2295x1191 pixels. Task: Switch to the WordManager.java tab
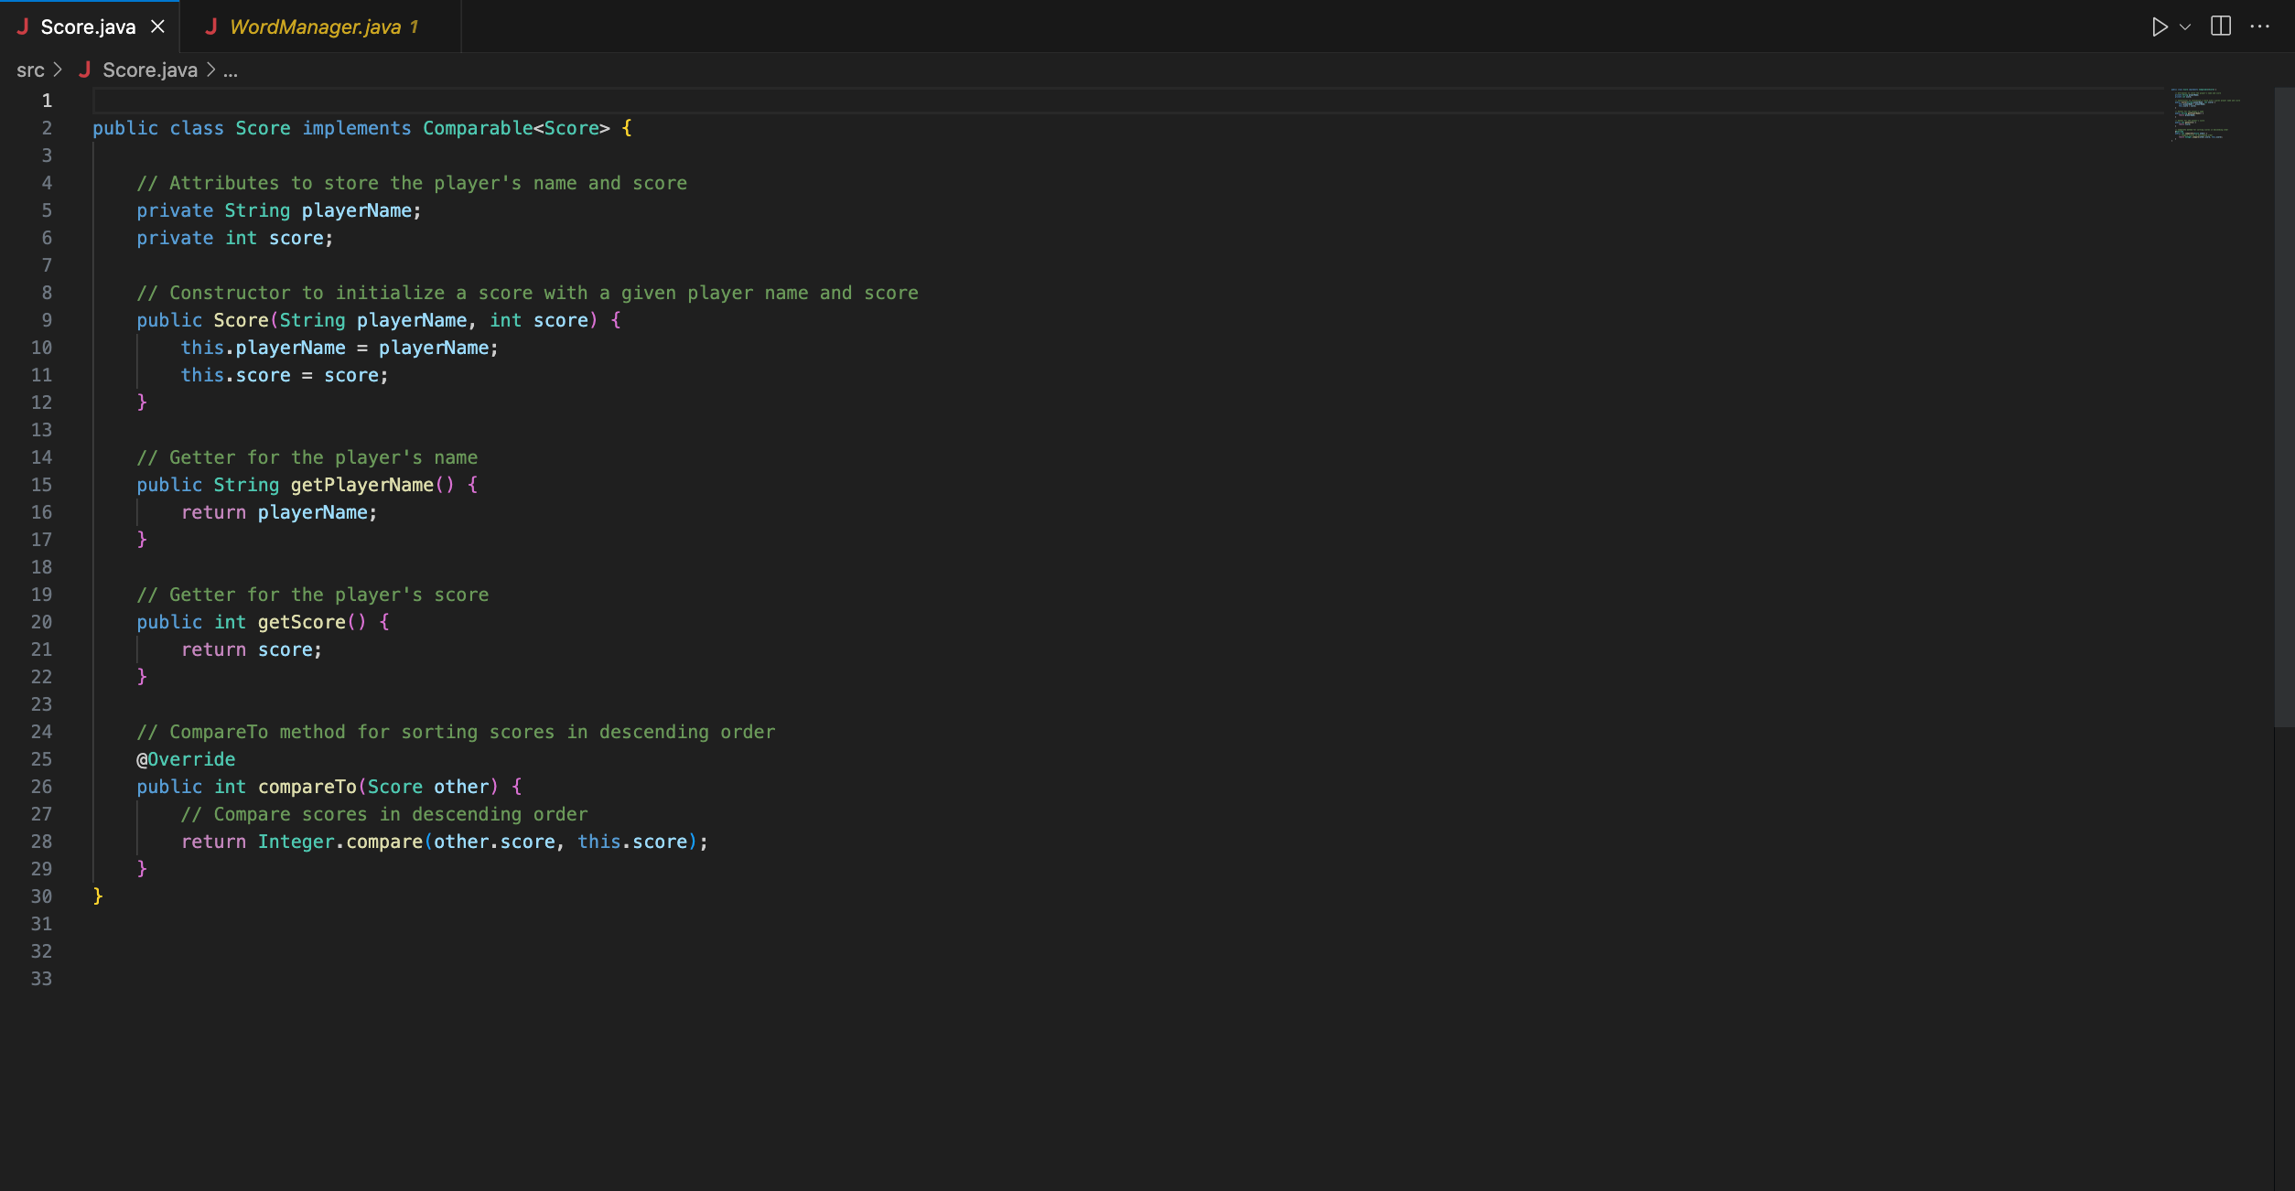tap(315, 27)
